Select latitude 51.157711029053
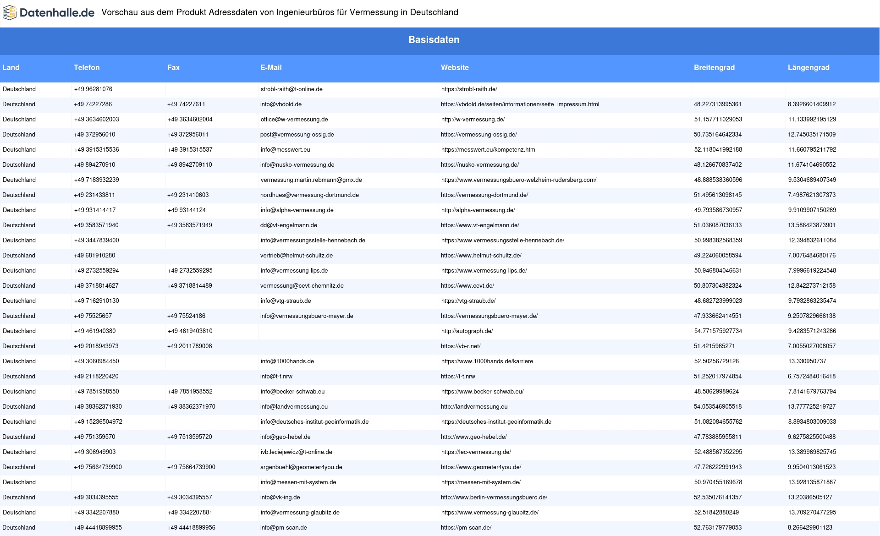The image size is (880, 536). pyautogui.click(x=718, y=120)
